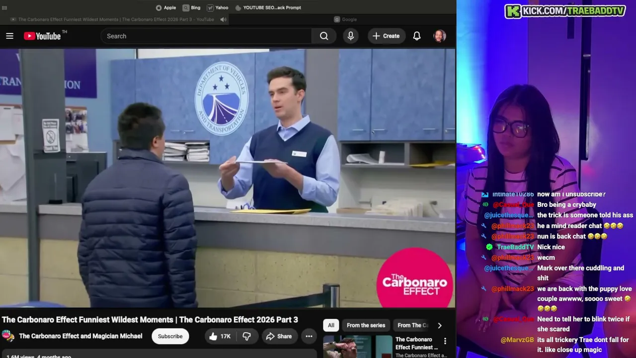Open the suggested video thumbnail
The image size is (636, 358).
click(x=358, y=347)
